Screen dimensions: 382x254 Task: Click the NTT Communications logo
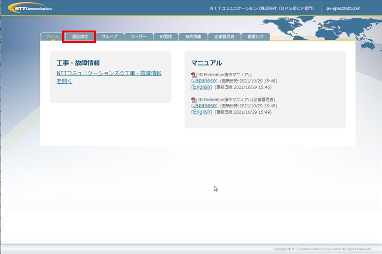point(30,7)
